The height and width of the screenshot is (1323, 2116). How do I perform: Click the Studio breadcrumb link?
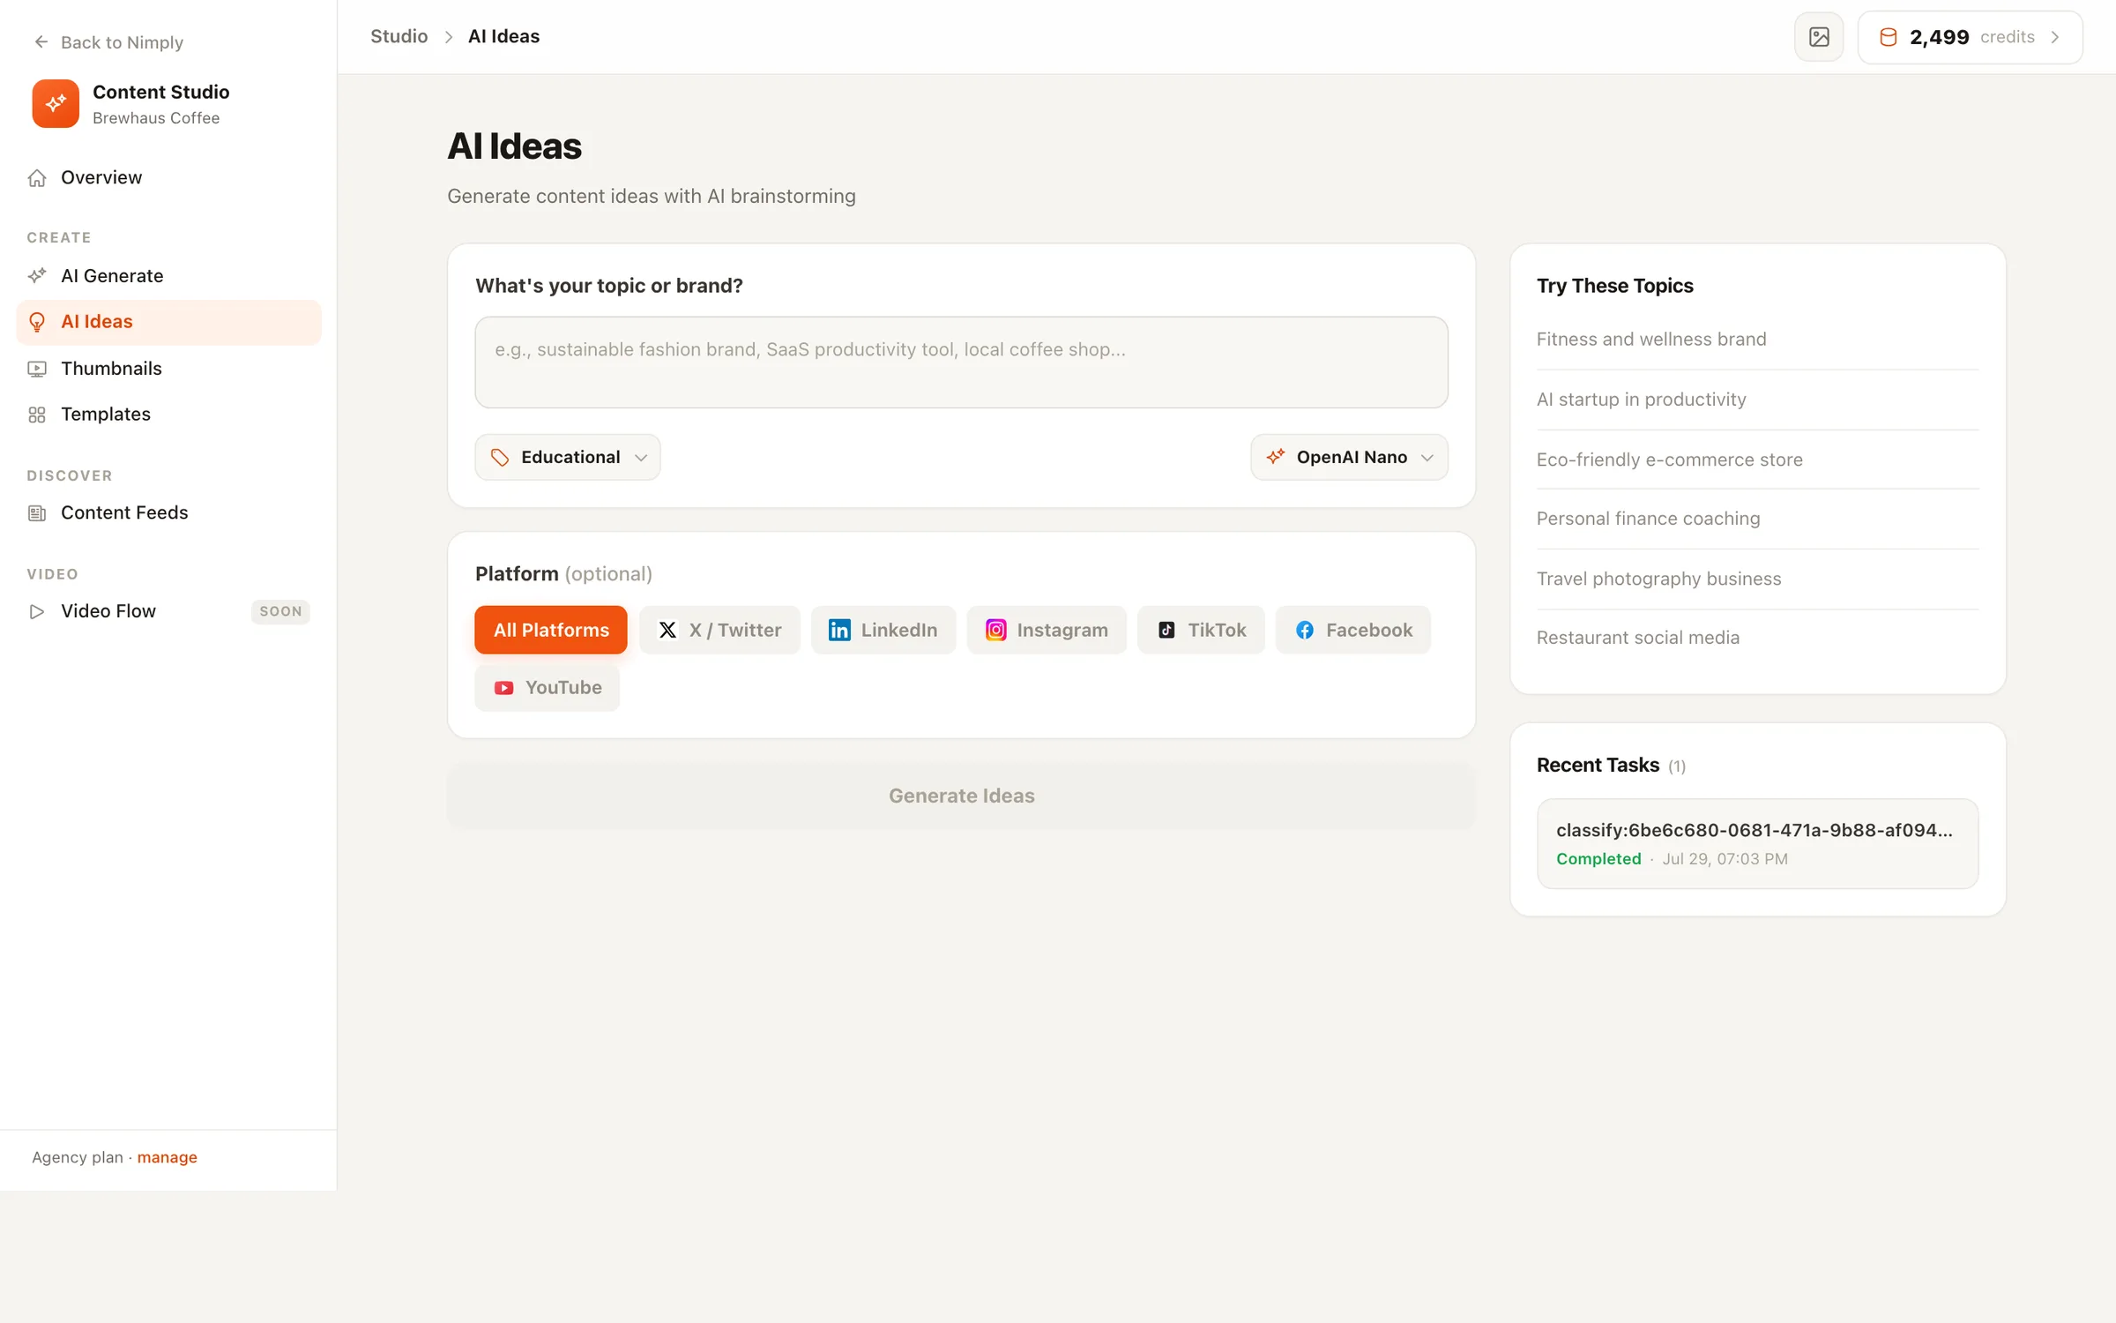[x=399, y=36]
